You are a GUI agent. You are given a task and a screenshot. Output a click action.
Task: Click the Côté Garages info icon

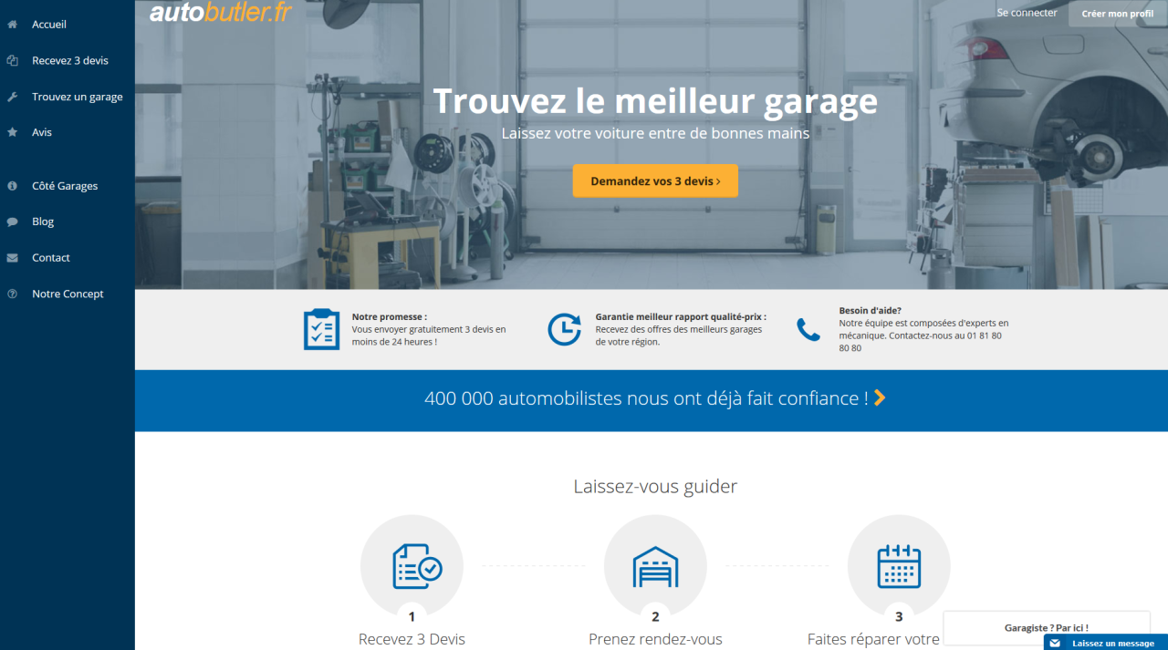[x=10, y=185]
